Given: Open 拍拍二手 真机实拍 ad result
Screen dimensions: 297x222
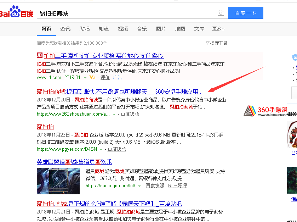Looking at the screenshot, I should [104, 56].
